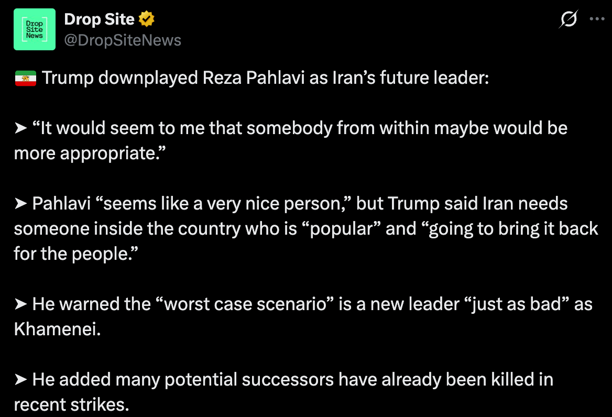The image size is (612, 417).
Task: Click the Drop Site News profile avatar
Action: point(35,29)
